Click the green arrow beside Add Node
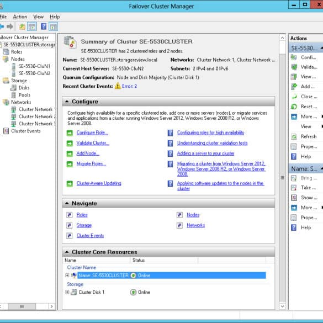Screen dimensions: 323x323 pyautogui.click(x=70, y=153)
